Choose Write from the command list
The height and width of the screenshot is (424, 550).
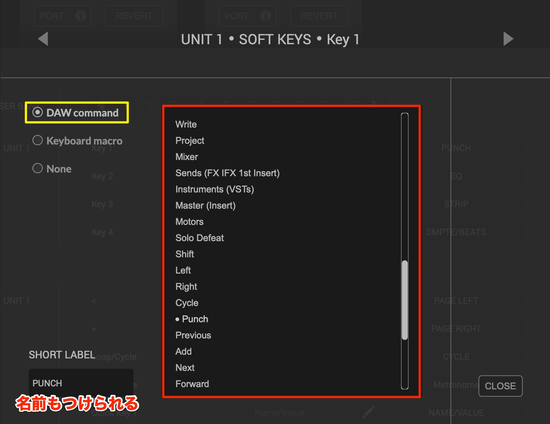click(x=186, y=124)
